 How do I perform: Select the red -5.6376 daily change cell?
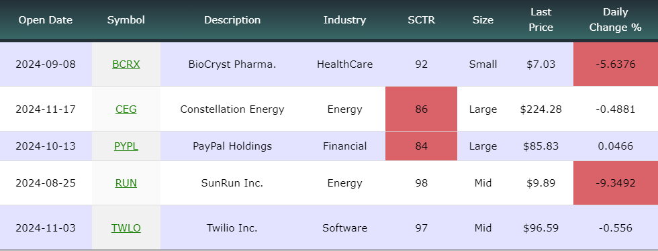tap(616, 64)
